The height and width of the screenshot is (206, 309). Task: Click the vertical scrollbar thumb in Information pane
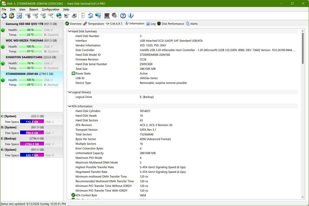tap(303, 48)
